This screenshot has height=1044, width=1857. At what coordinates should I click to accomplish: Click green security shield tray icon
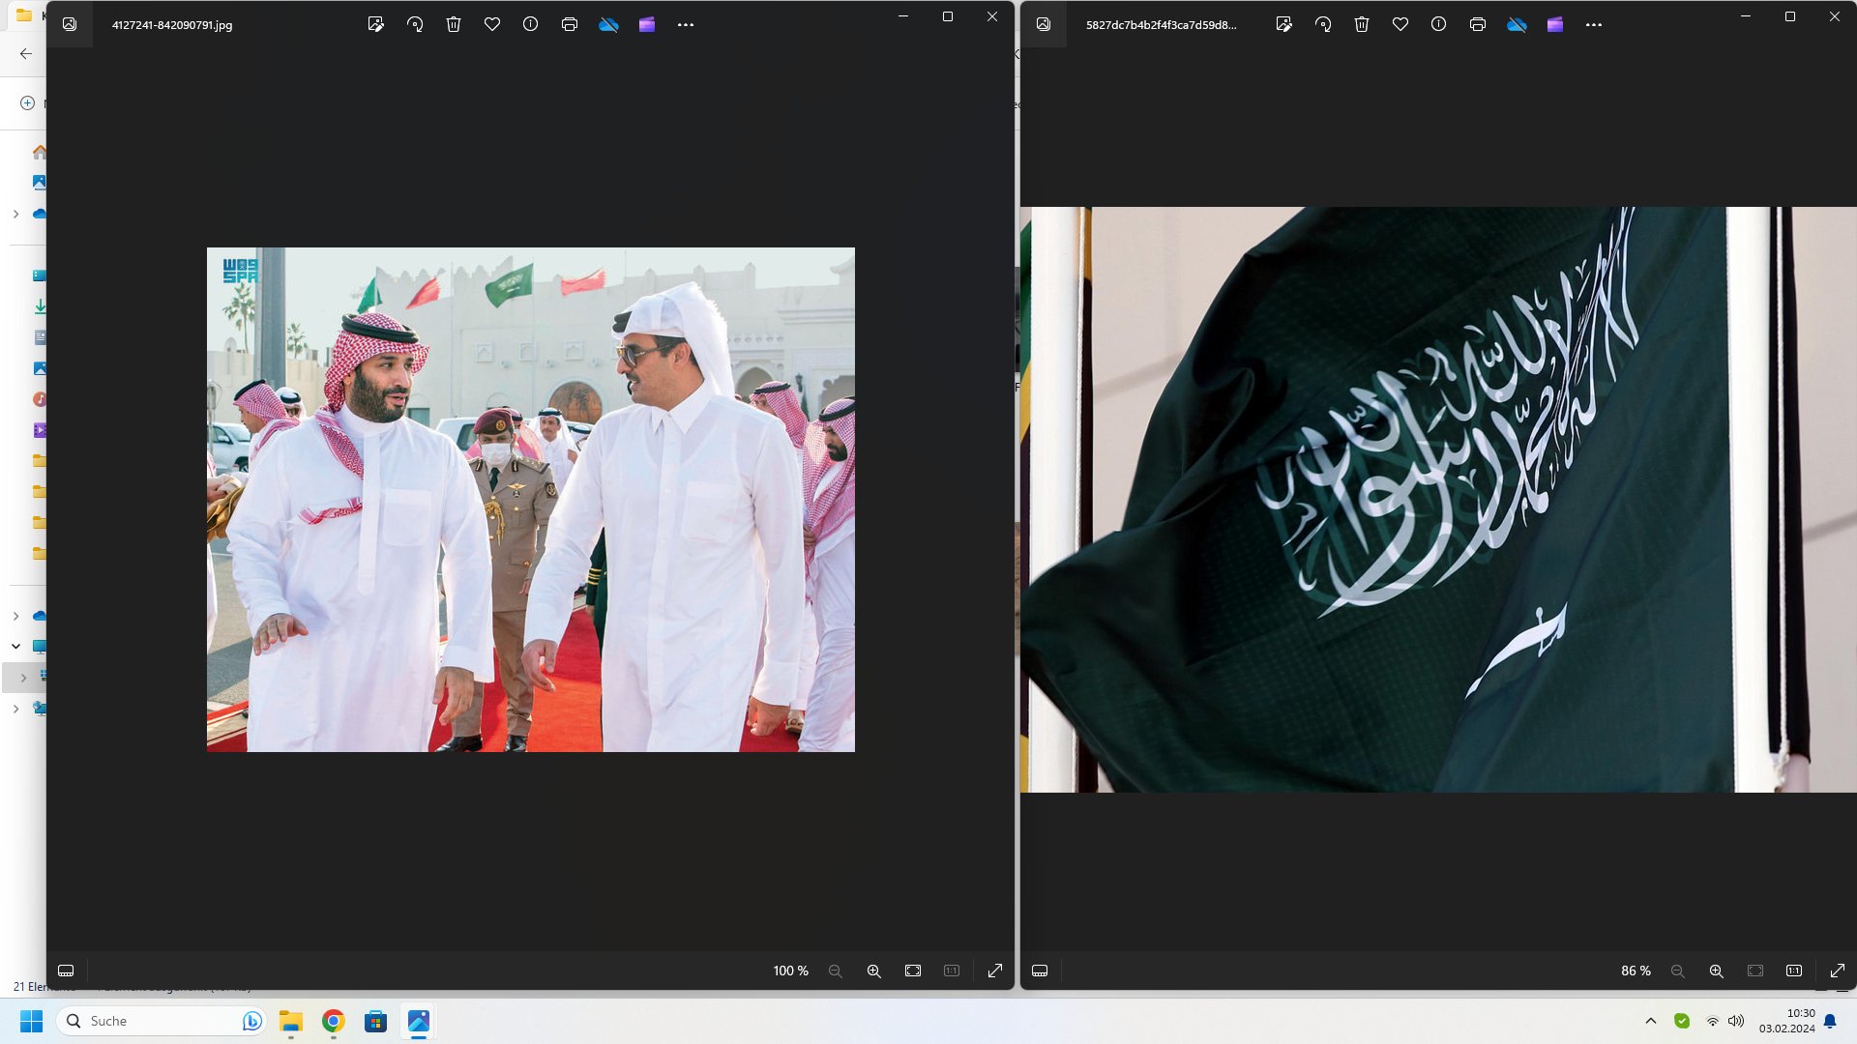click(1682, 1021)
